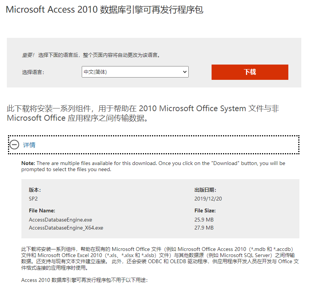Click the 出版日期: label
Image resolution: width=325 pixels, height=288 pixels.
point(205,190)
